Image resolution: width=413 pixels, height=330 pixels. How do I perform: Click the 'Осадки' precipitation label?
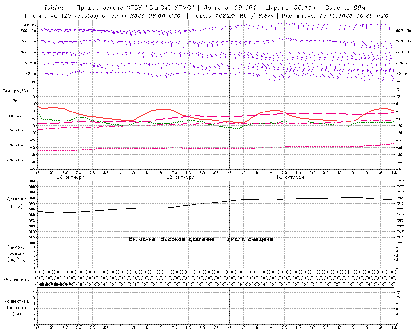17,253
